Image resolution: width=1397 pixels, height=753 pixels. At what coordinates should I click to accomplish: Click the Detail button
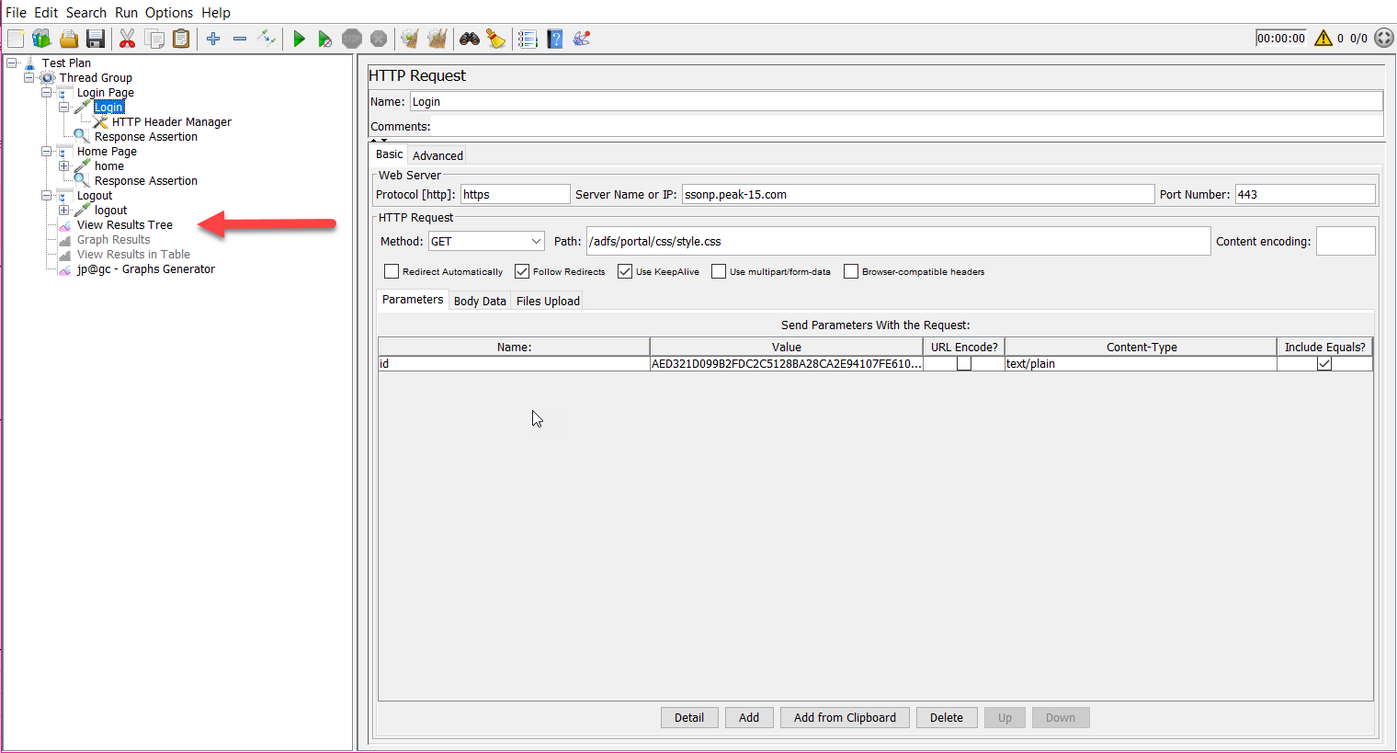point(689,718)
